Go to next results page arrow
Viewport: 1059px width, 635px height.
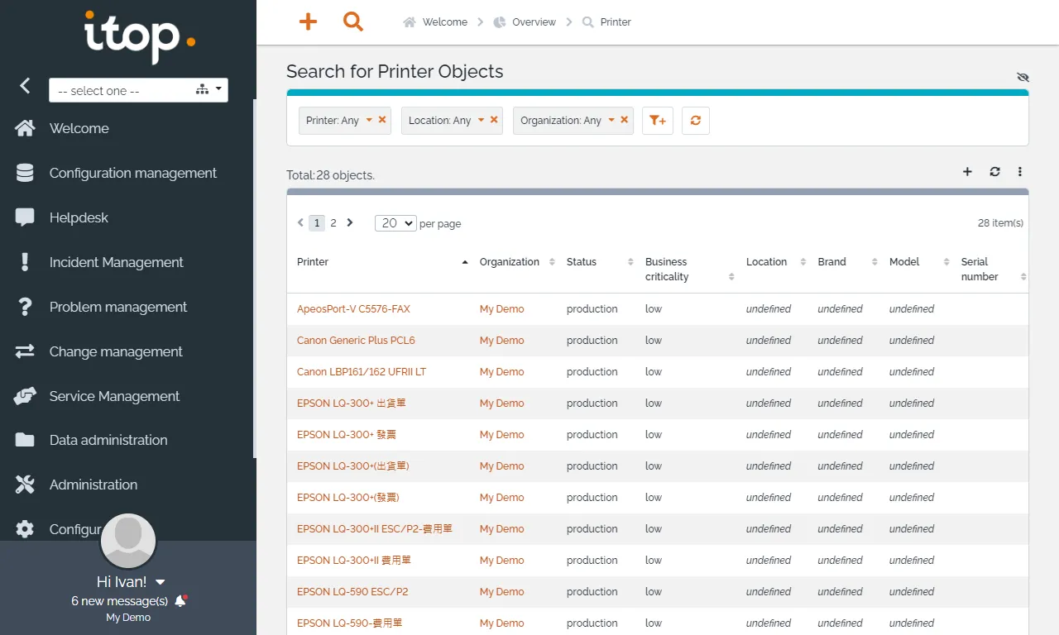click(x=350, y=222)
